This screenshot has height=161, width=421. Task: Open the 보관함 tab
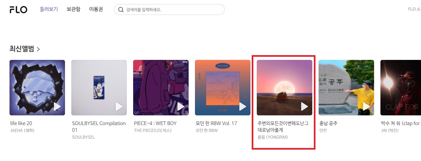(74, 9)
